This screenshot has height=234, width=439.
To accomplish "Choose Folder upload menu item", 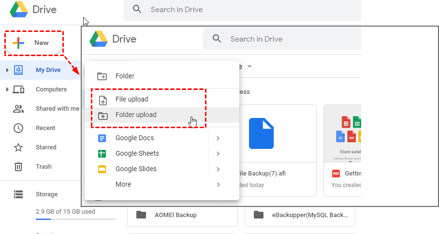I will tap(136, 115).
